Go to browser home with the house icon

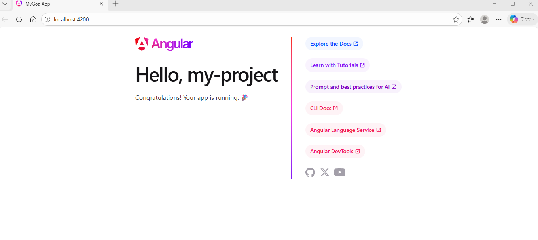click(33, 19)
